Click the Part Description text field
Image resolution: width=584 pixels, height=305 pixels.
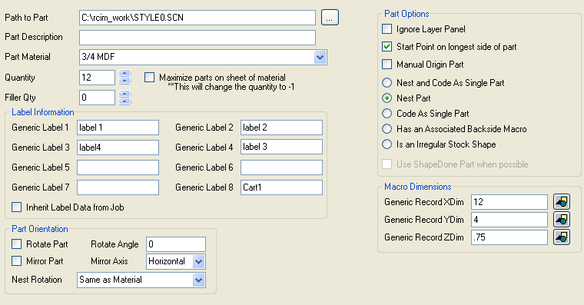point(197,38)
